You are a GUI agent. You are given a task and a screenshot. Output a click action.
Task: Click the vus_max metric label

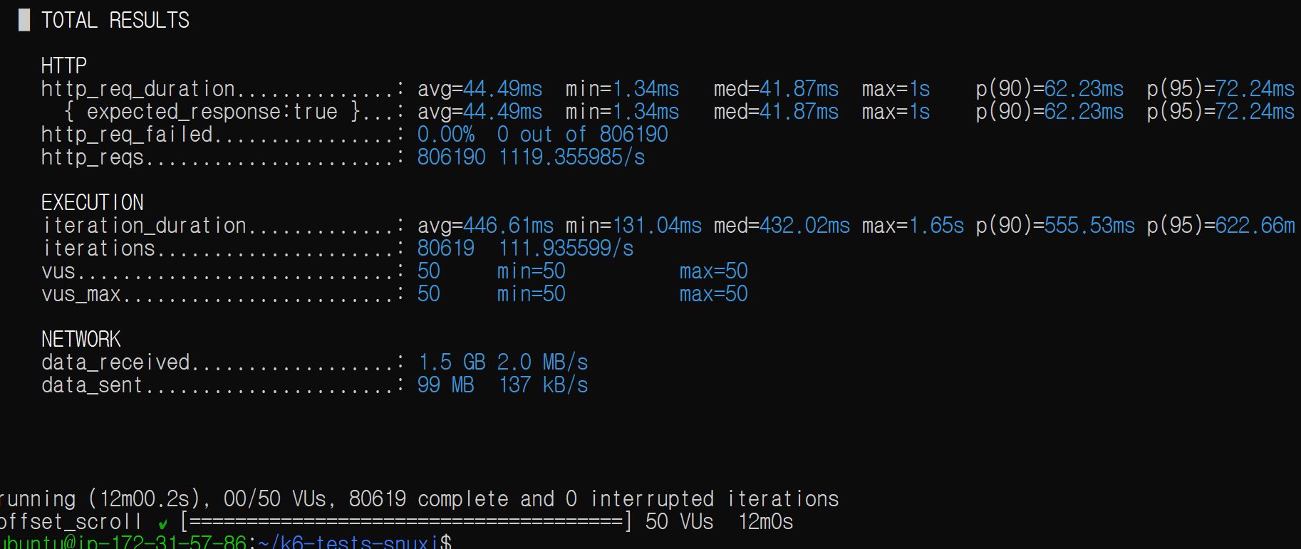[81, 293]
